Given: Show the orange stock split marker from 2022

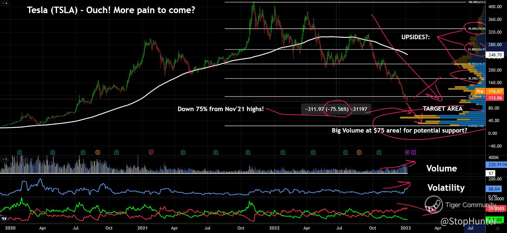Looking at the screenshot, I should pos(359,152).
